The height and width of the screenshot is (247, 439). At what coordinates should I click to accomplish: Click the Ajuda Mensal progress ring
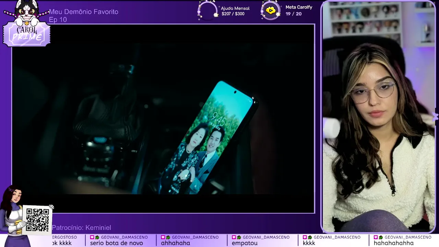click(208, 10)
